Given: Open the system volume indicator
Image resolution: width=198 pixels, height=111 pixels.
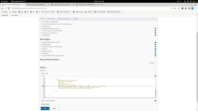Looking at the screenshot, I should [188, 1].
